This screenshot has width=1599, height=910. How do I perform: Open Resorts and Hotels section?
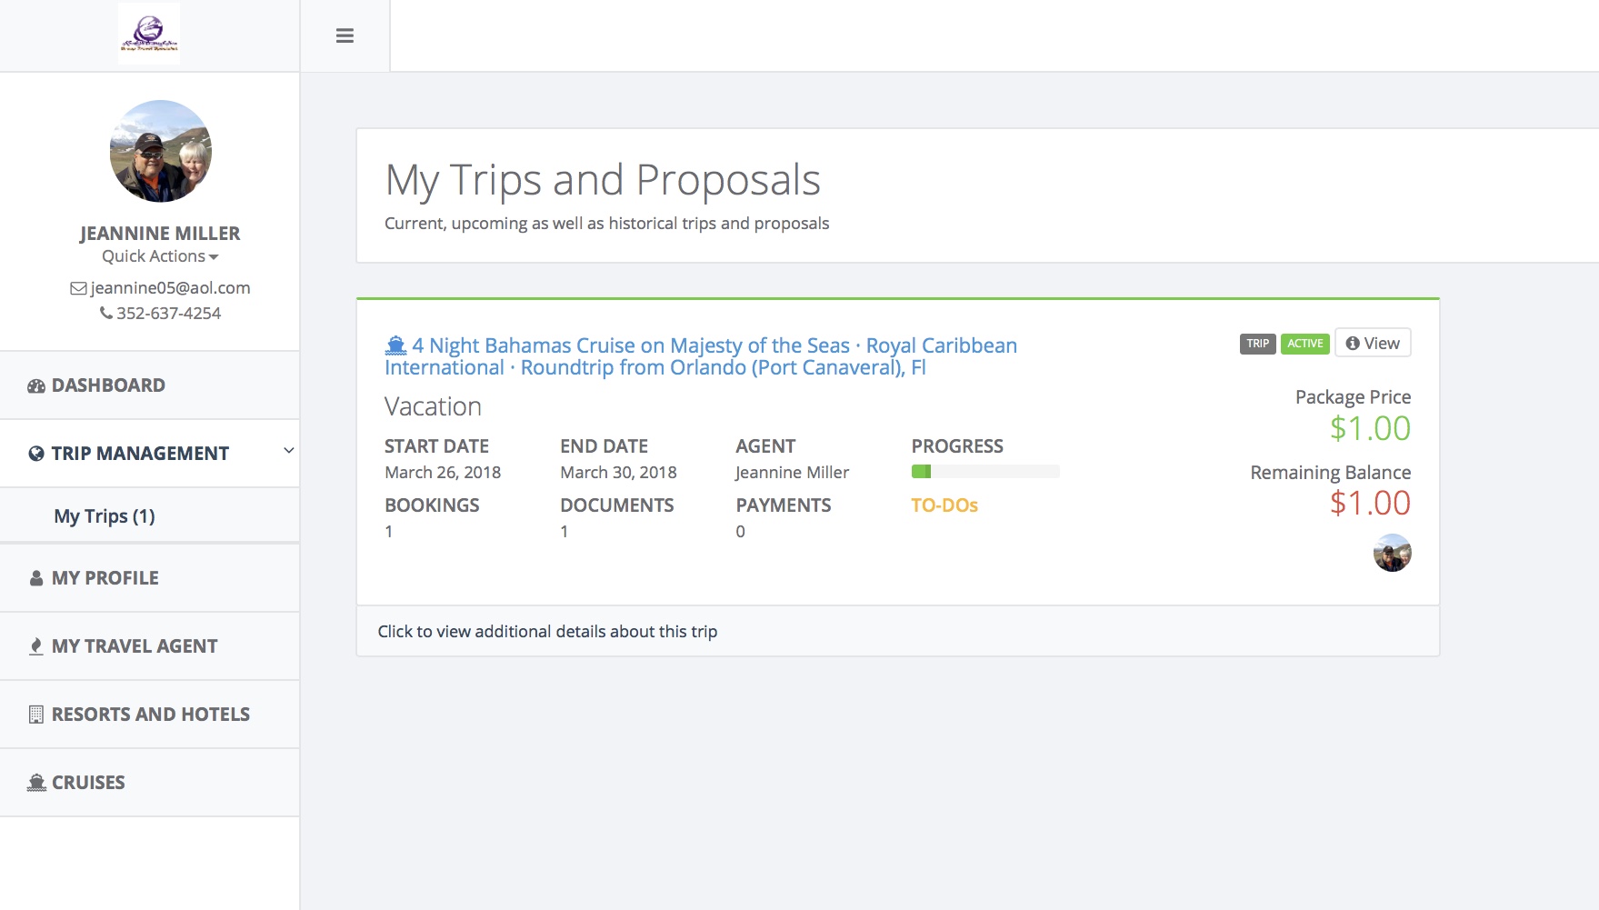pos(150,715)
